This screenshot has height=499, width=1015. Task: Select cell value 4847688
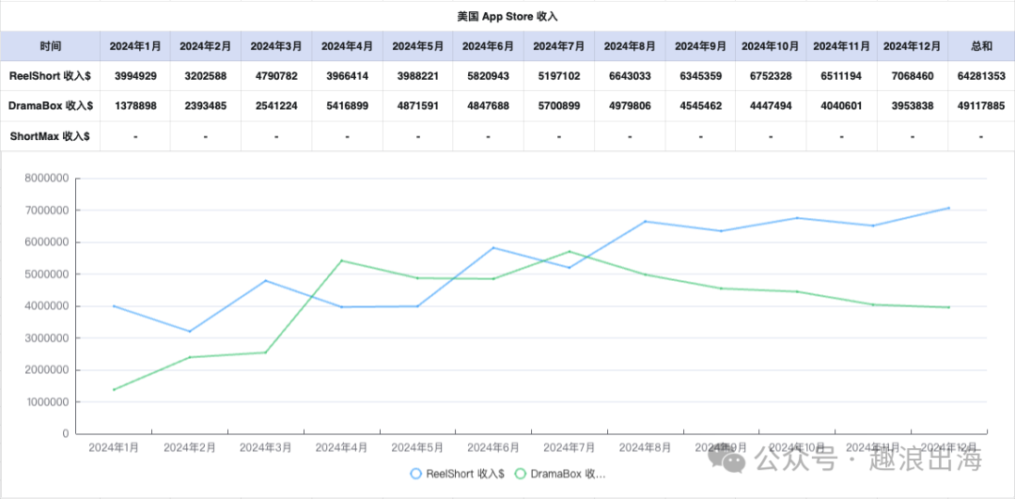coord(488,106)
